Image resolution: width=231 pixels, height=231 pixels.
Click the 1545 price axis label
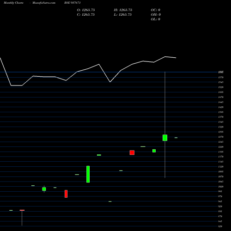click(x=221, y=82)
